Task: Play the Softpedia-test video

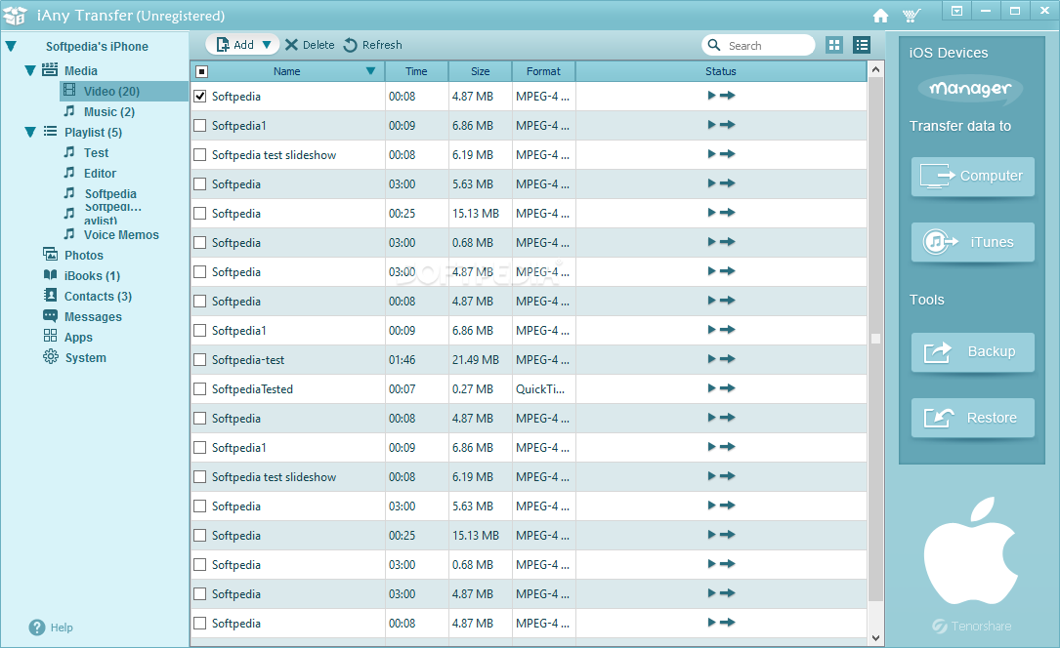Action: pos(711,359)
